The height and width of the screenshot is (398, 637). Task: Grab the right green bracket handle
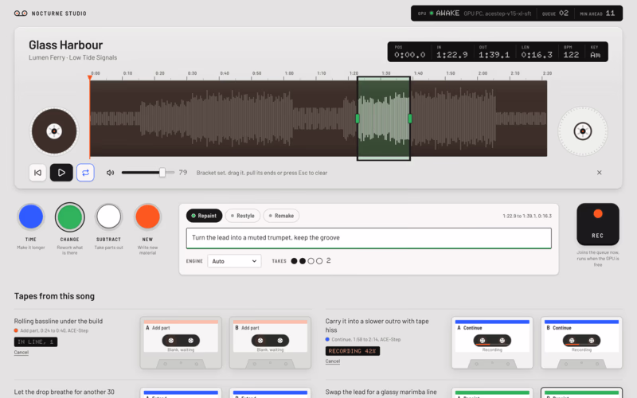pos(410,119)
